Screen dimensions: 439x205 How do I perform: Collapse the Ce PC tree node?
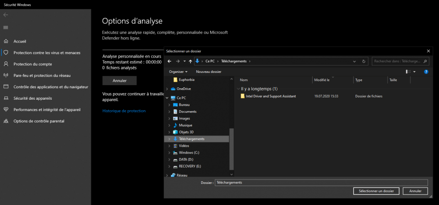pyautogui.click(x=167, y=98)
